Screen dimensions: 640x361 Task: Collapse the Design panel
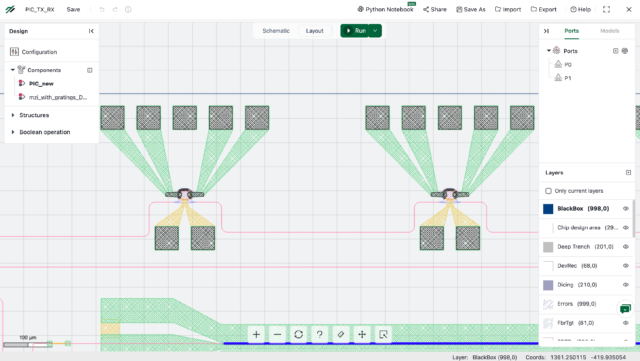tap(91, 31)
